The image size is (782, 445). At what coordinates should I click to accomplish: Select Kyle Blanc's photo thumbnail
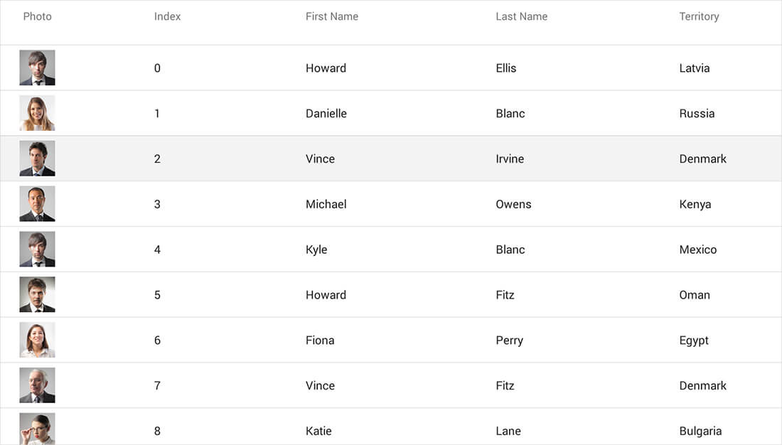click(x=38, y=250)
